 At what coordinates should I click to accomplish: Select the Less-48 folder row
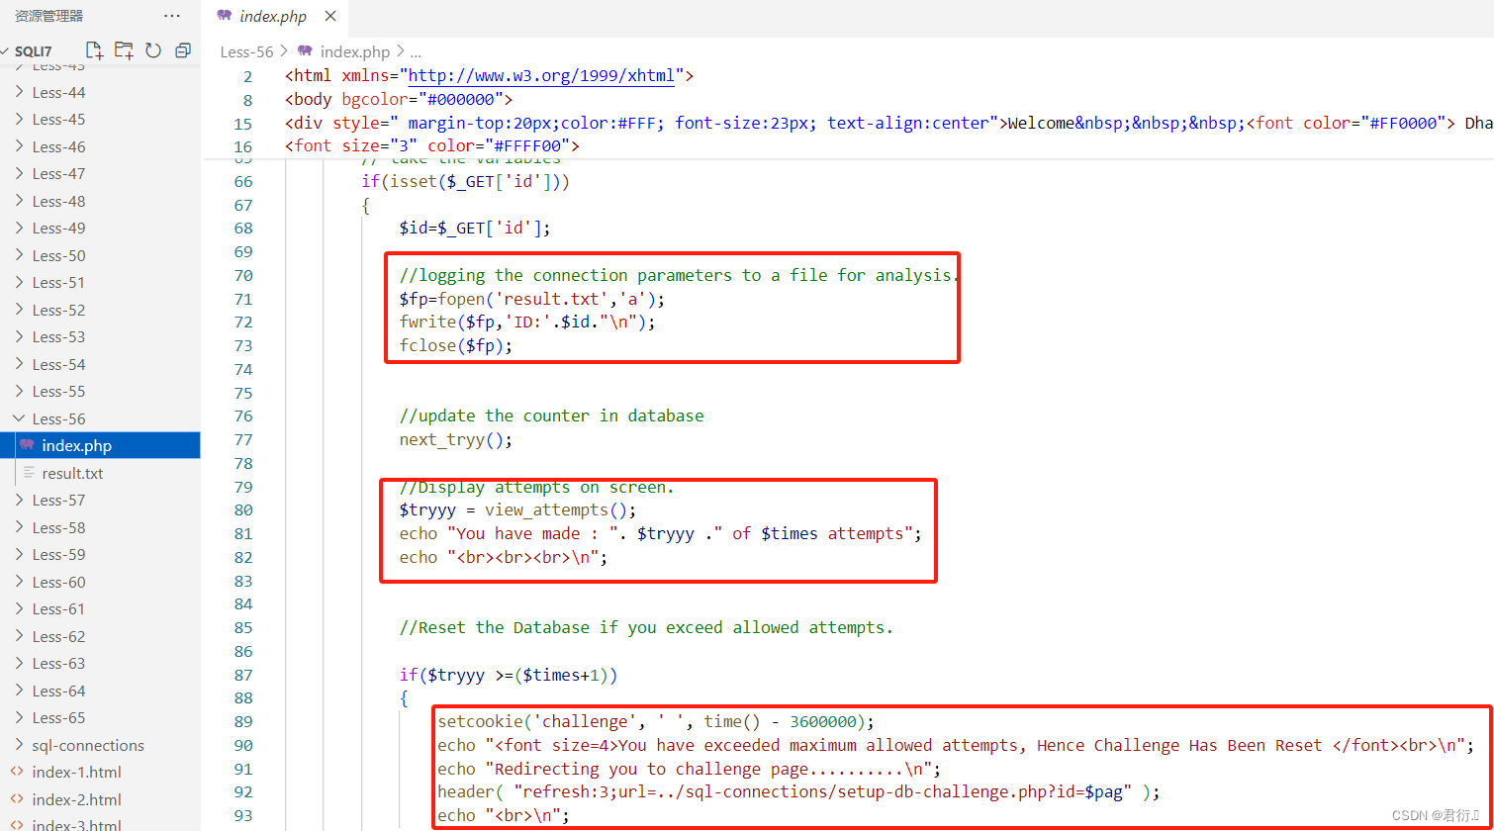click(100, 201)
